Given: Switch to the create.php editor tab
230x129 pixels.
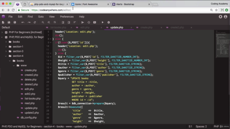Looking at the screenshot, I should 146,28.
